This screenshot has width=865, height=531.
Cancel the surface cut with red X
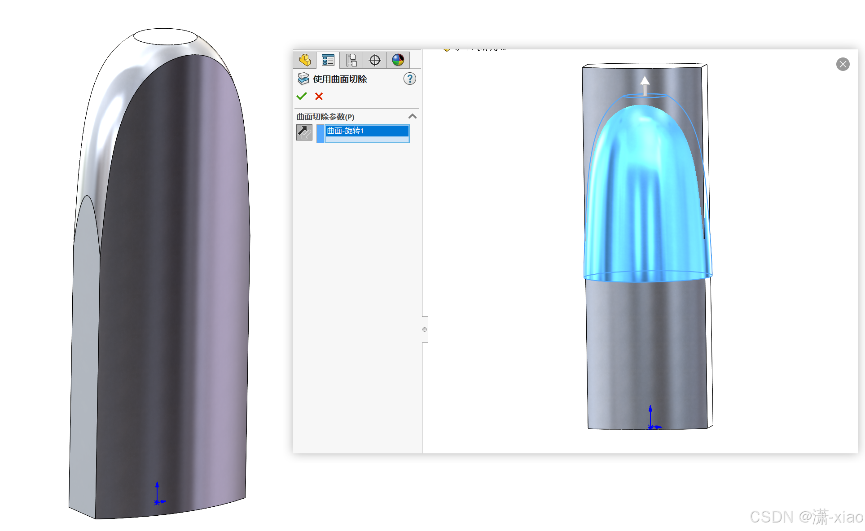[319, 96]
